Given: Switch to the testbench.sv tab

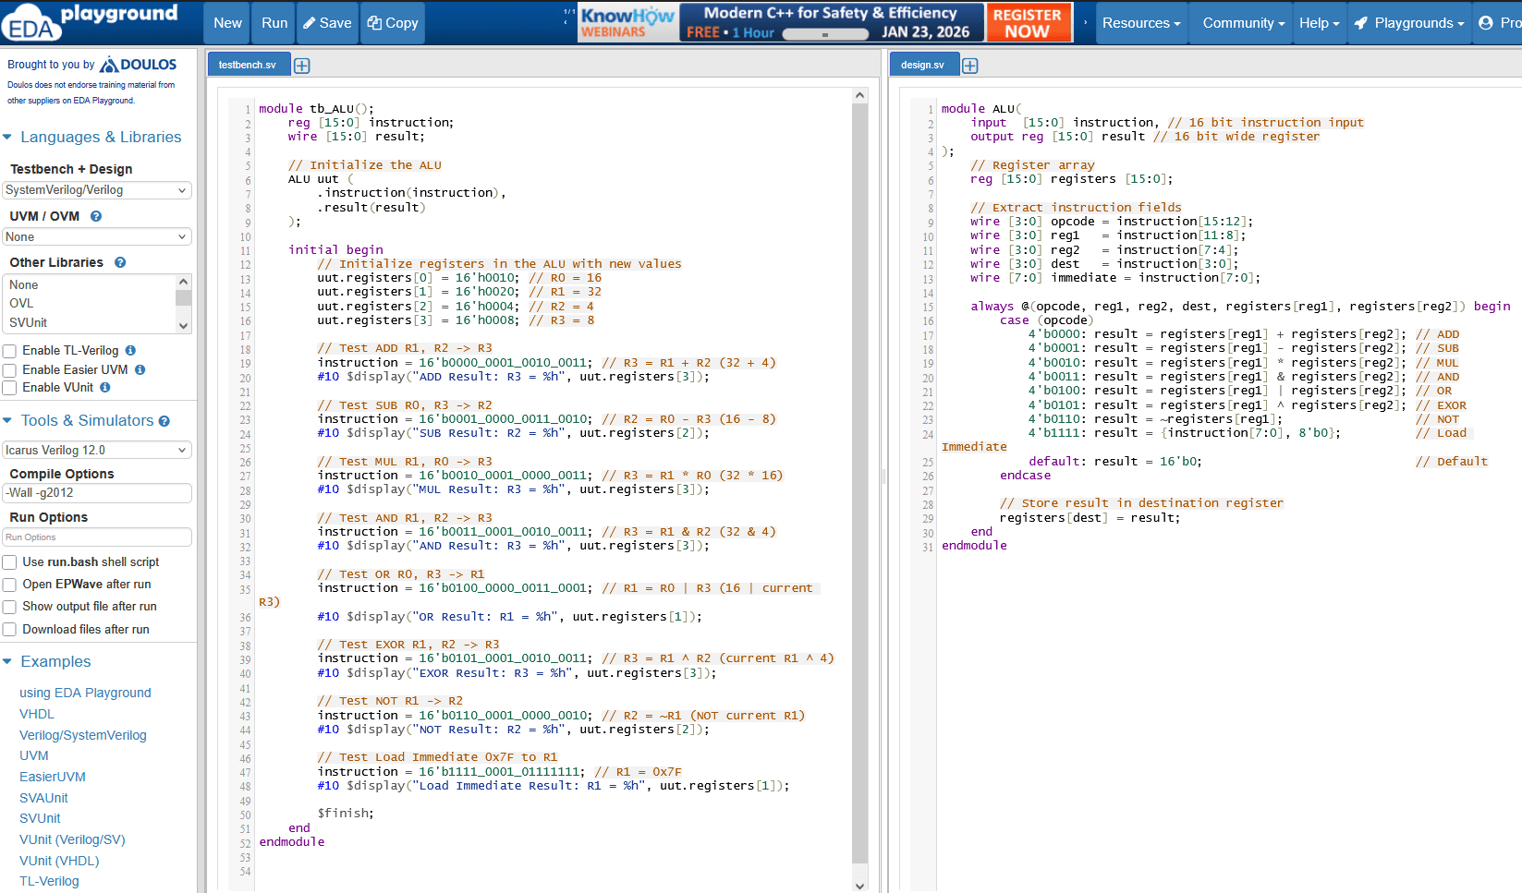Looking at the screenshot, I should 248,66.
